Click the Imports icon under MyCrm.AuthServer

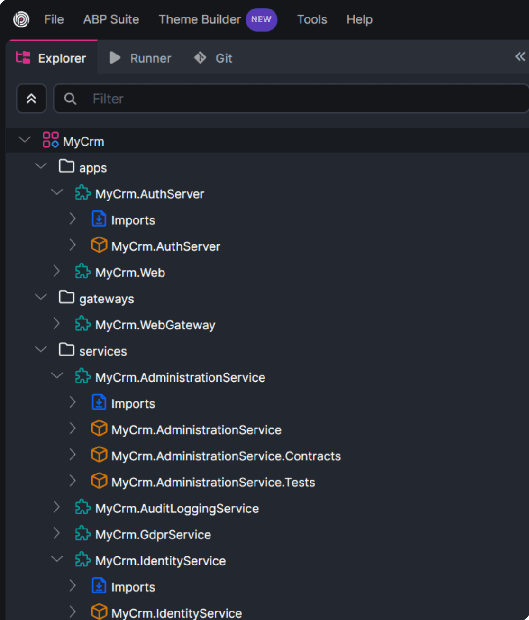pos(99,219)
